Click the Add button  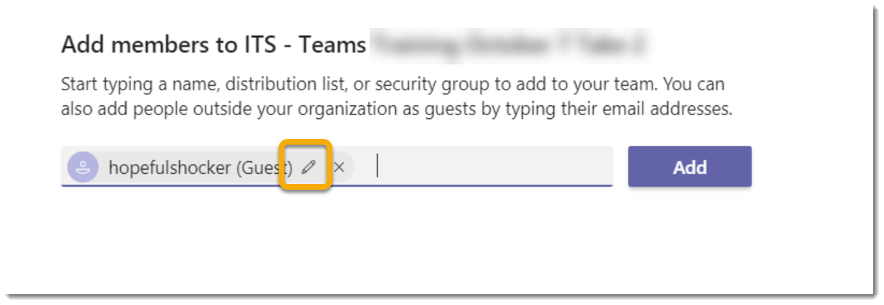690,167
